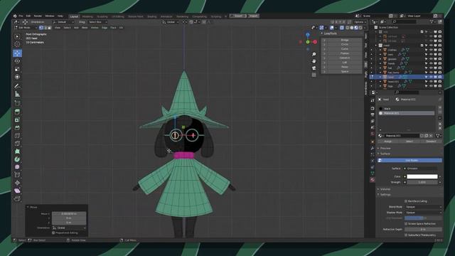
Task: Select the Select Box tool in the toolbar
Action: point(17,36)
